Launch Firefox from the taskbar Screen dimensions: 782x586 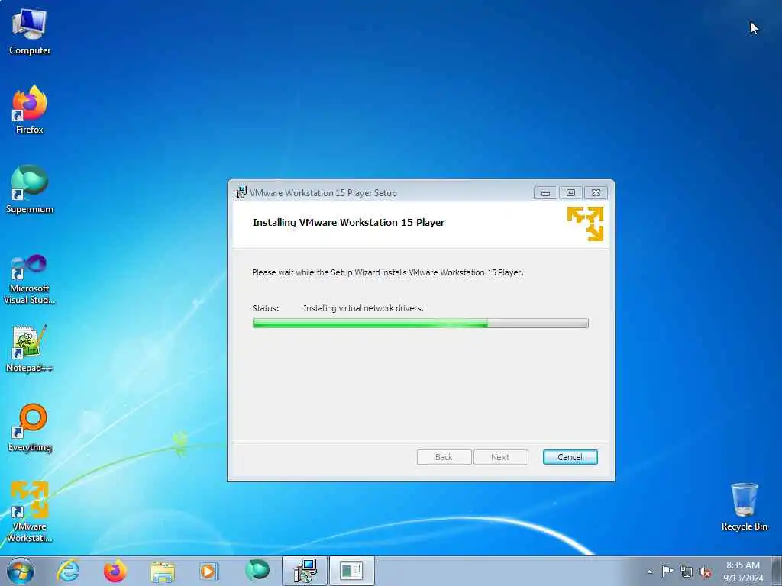tap(115, 571)
